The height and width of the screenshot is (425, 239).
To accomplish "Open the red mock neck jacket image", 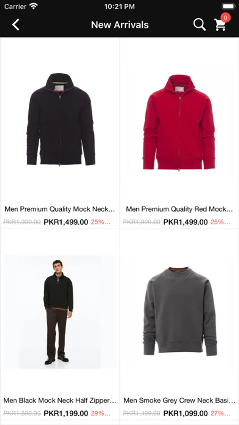I will click(179, 122).
